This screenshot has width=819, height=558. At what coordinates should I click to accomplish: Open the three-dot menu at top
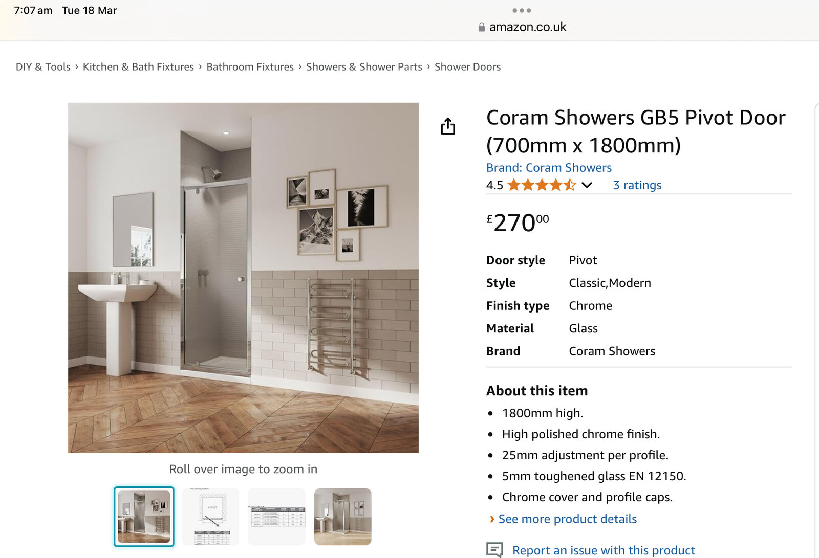[x=522, y=10]
